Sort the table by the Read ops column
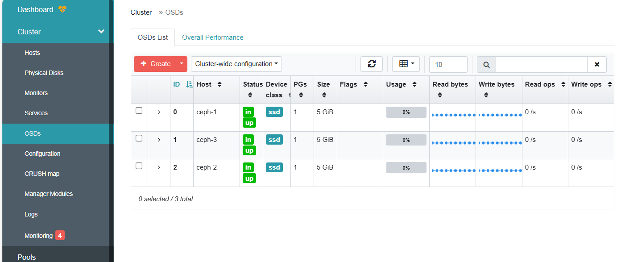The width and height of the screenshot is (617, 262). (564, 84)
